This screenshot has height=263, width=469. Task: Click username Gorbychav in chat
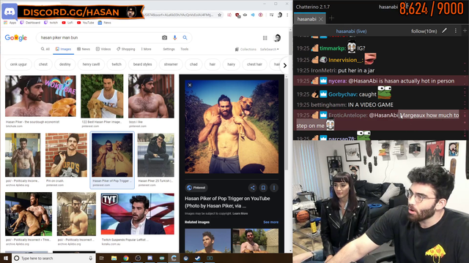pyautogui.click(x=342, y=94)
